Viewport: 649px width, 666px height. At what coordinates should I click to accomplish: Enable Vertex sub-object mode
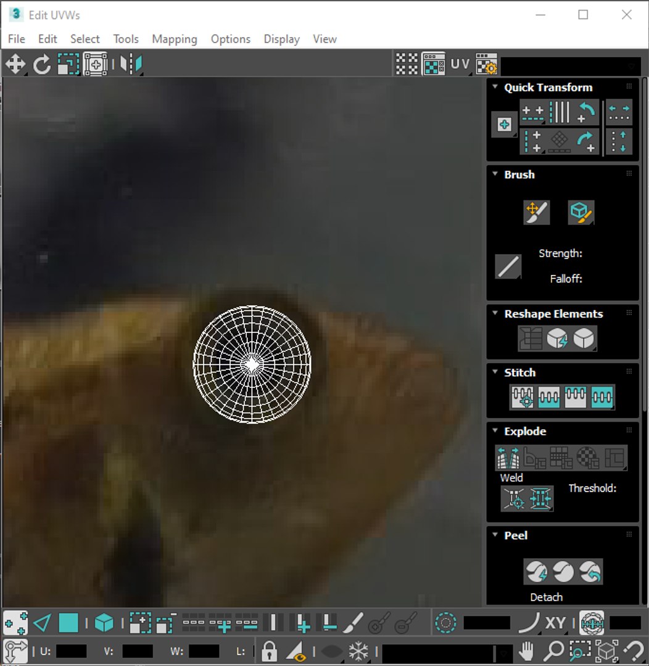tap(15, 623)
